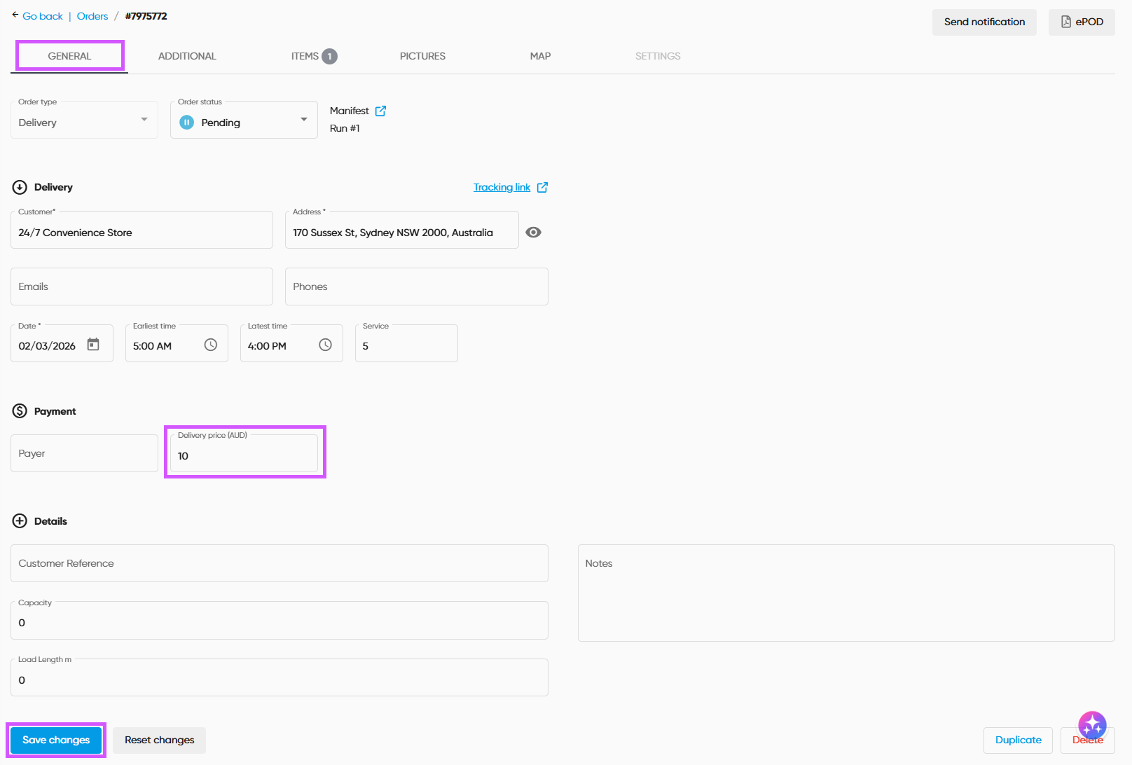Image resolution: width=1132 pixels, height=765 pixels.
Task: Open the Tracking link
Action: pos(502,187)
